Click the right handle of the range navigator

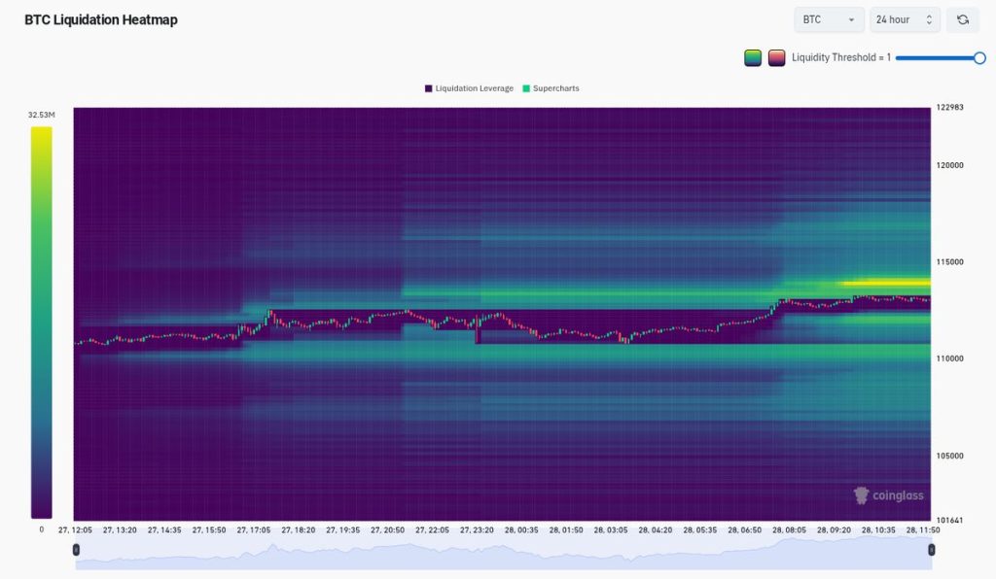931,549
